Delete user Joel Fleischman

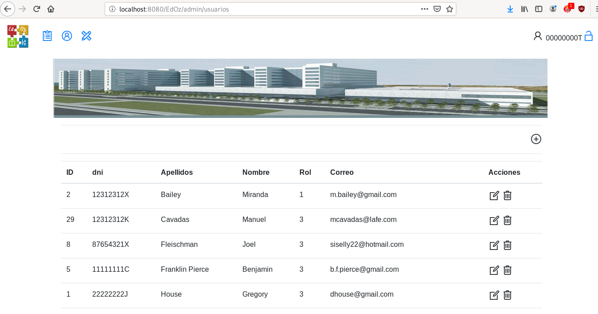point(507,245)
